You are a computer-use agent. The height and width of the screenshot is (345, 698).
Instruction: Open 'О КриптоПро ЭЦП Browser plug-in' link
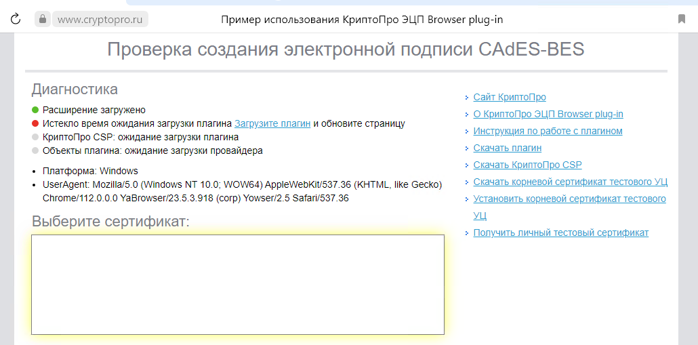pos(548,114)
